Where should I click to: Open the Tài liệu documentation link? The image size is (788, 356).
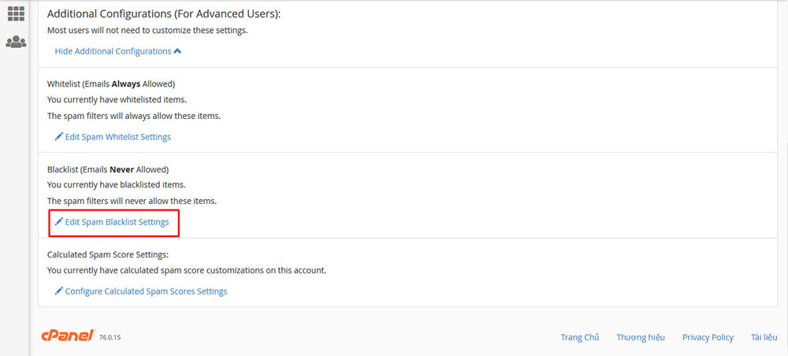click(764, 337)
